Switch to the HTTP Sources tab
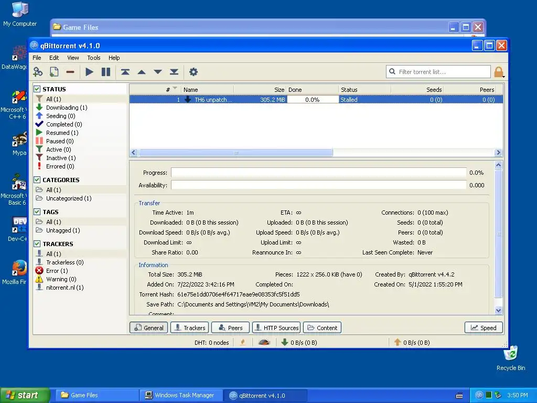537x403 pixels. [276, 327]
